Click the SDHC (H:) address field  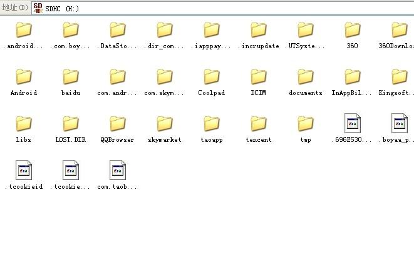[x=222, y=8]
